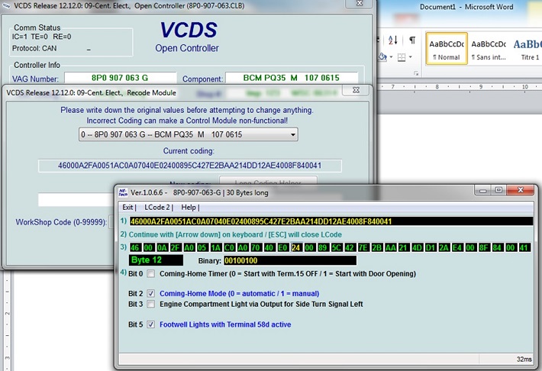Select byte 0 cell with value 46
Image resolution: width=542 pixels, height=371 pixels.
pos(135,247)
